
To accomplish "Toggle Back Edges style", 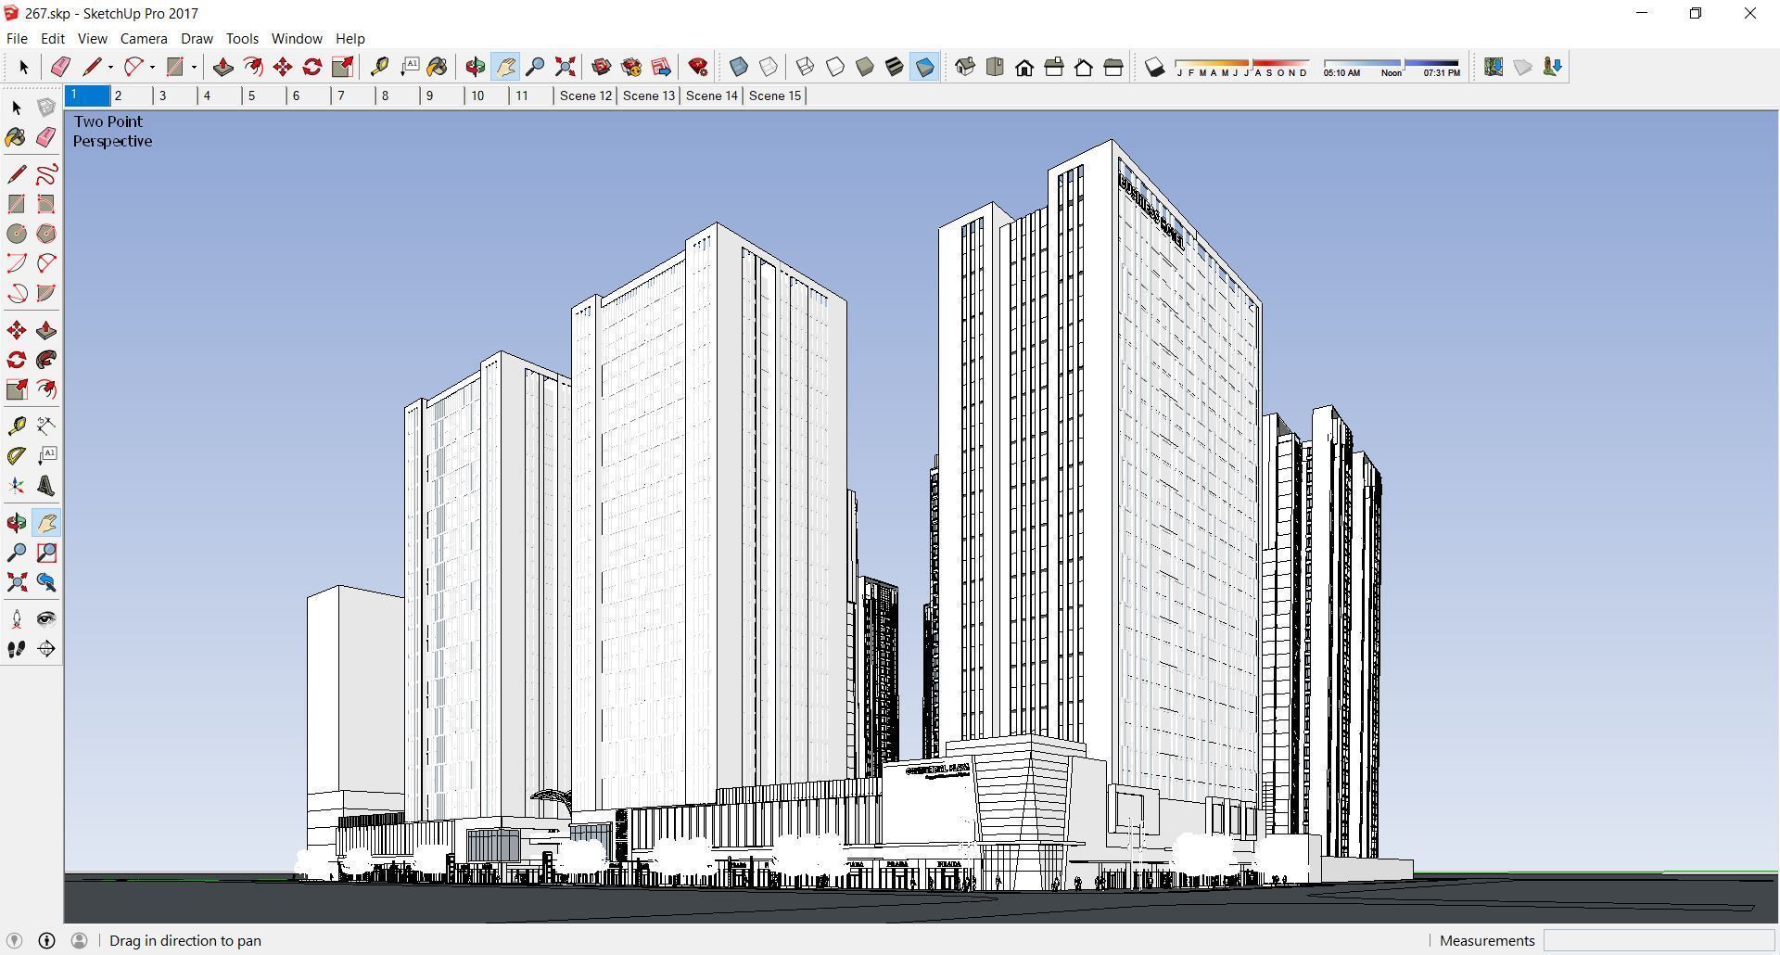I will [x=769, y=67].
